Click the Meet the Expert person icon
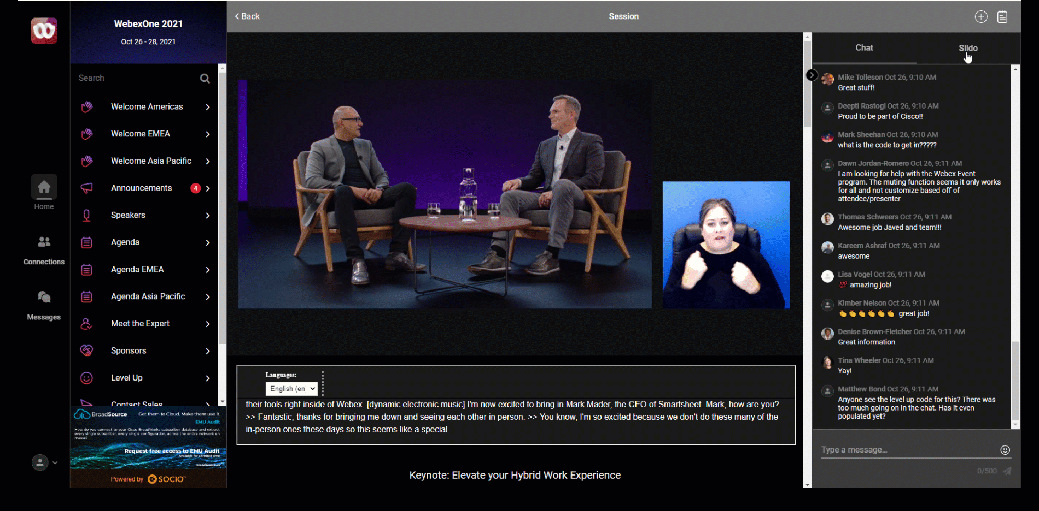 (x=86, y=324)
